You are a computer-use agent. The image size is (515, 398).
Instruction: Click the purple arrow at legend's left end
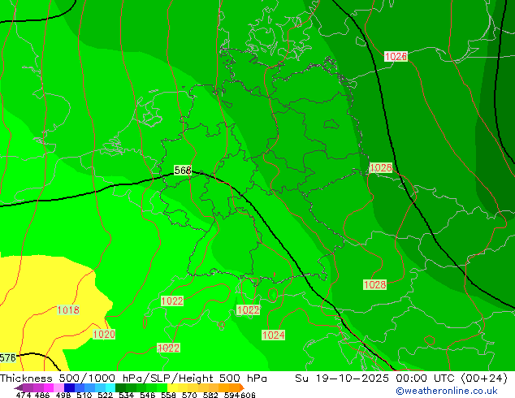[18, 387]
